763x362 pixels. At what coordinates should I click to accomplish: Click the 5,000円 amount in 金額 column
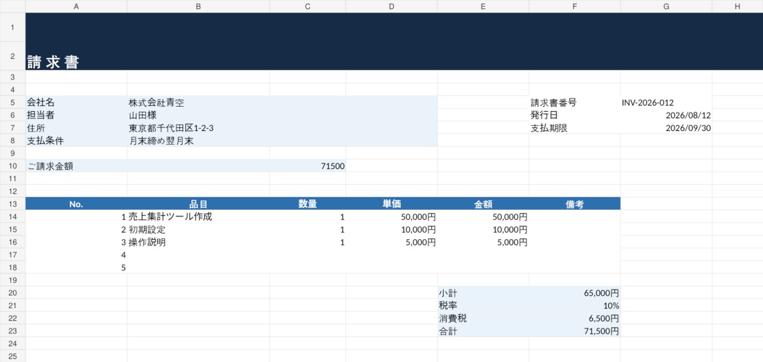(483, 242)
